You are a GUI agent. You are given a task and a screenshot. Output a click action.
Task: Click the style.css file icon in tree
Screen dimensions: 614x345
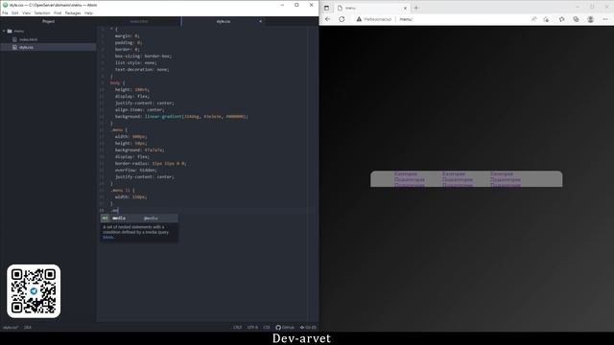(x=15, y=47)
